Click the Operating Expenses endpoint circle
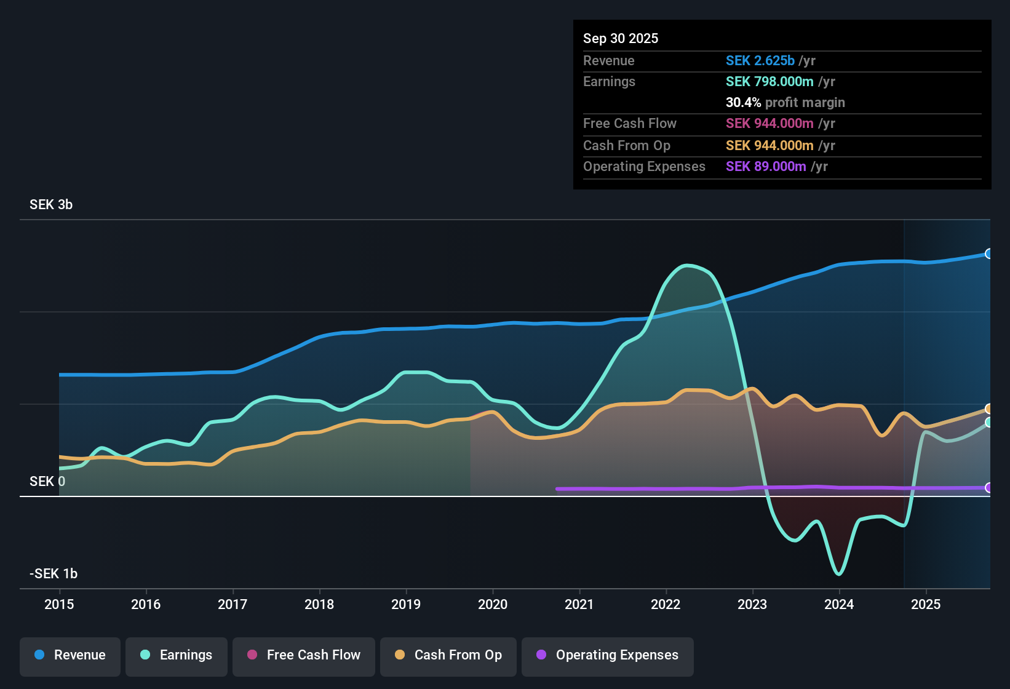Screen dimensions: 1010x689 (989, 488)
